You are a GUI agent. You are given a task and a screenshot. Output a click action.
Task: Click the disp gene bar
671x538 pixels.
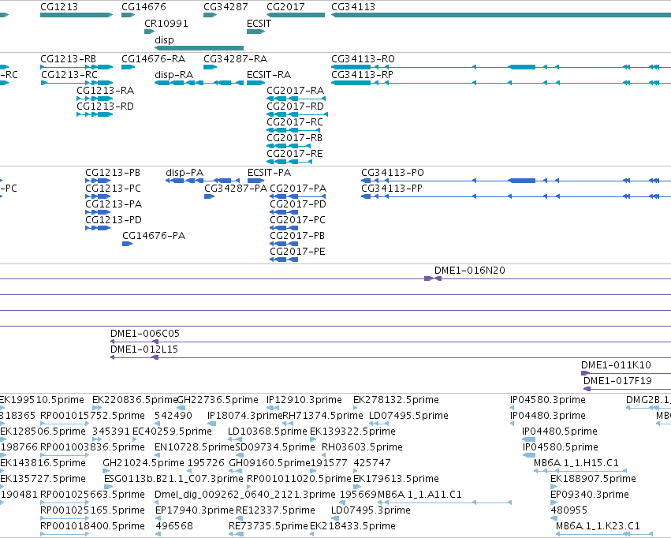199,48
